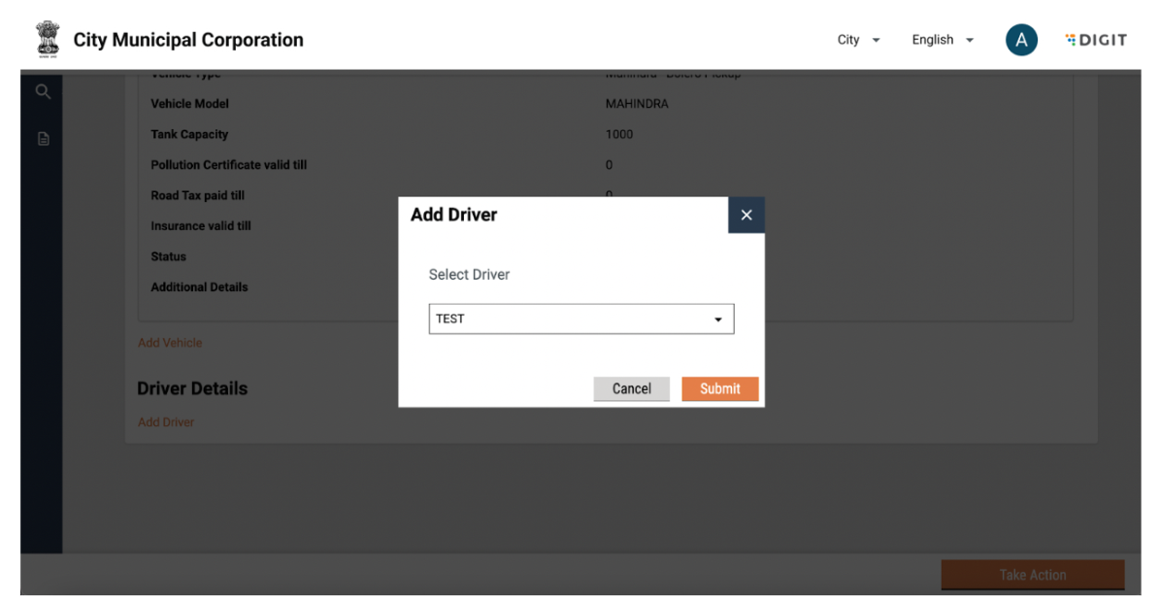
Task: Click the arrow beside English
Action: tap(970, 41)
